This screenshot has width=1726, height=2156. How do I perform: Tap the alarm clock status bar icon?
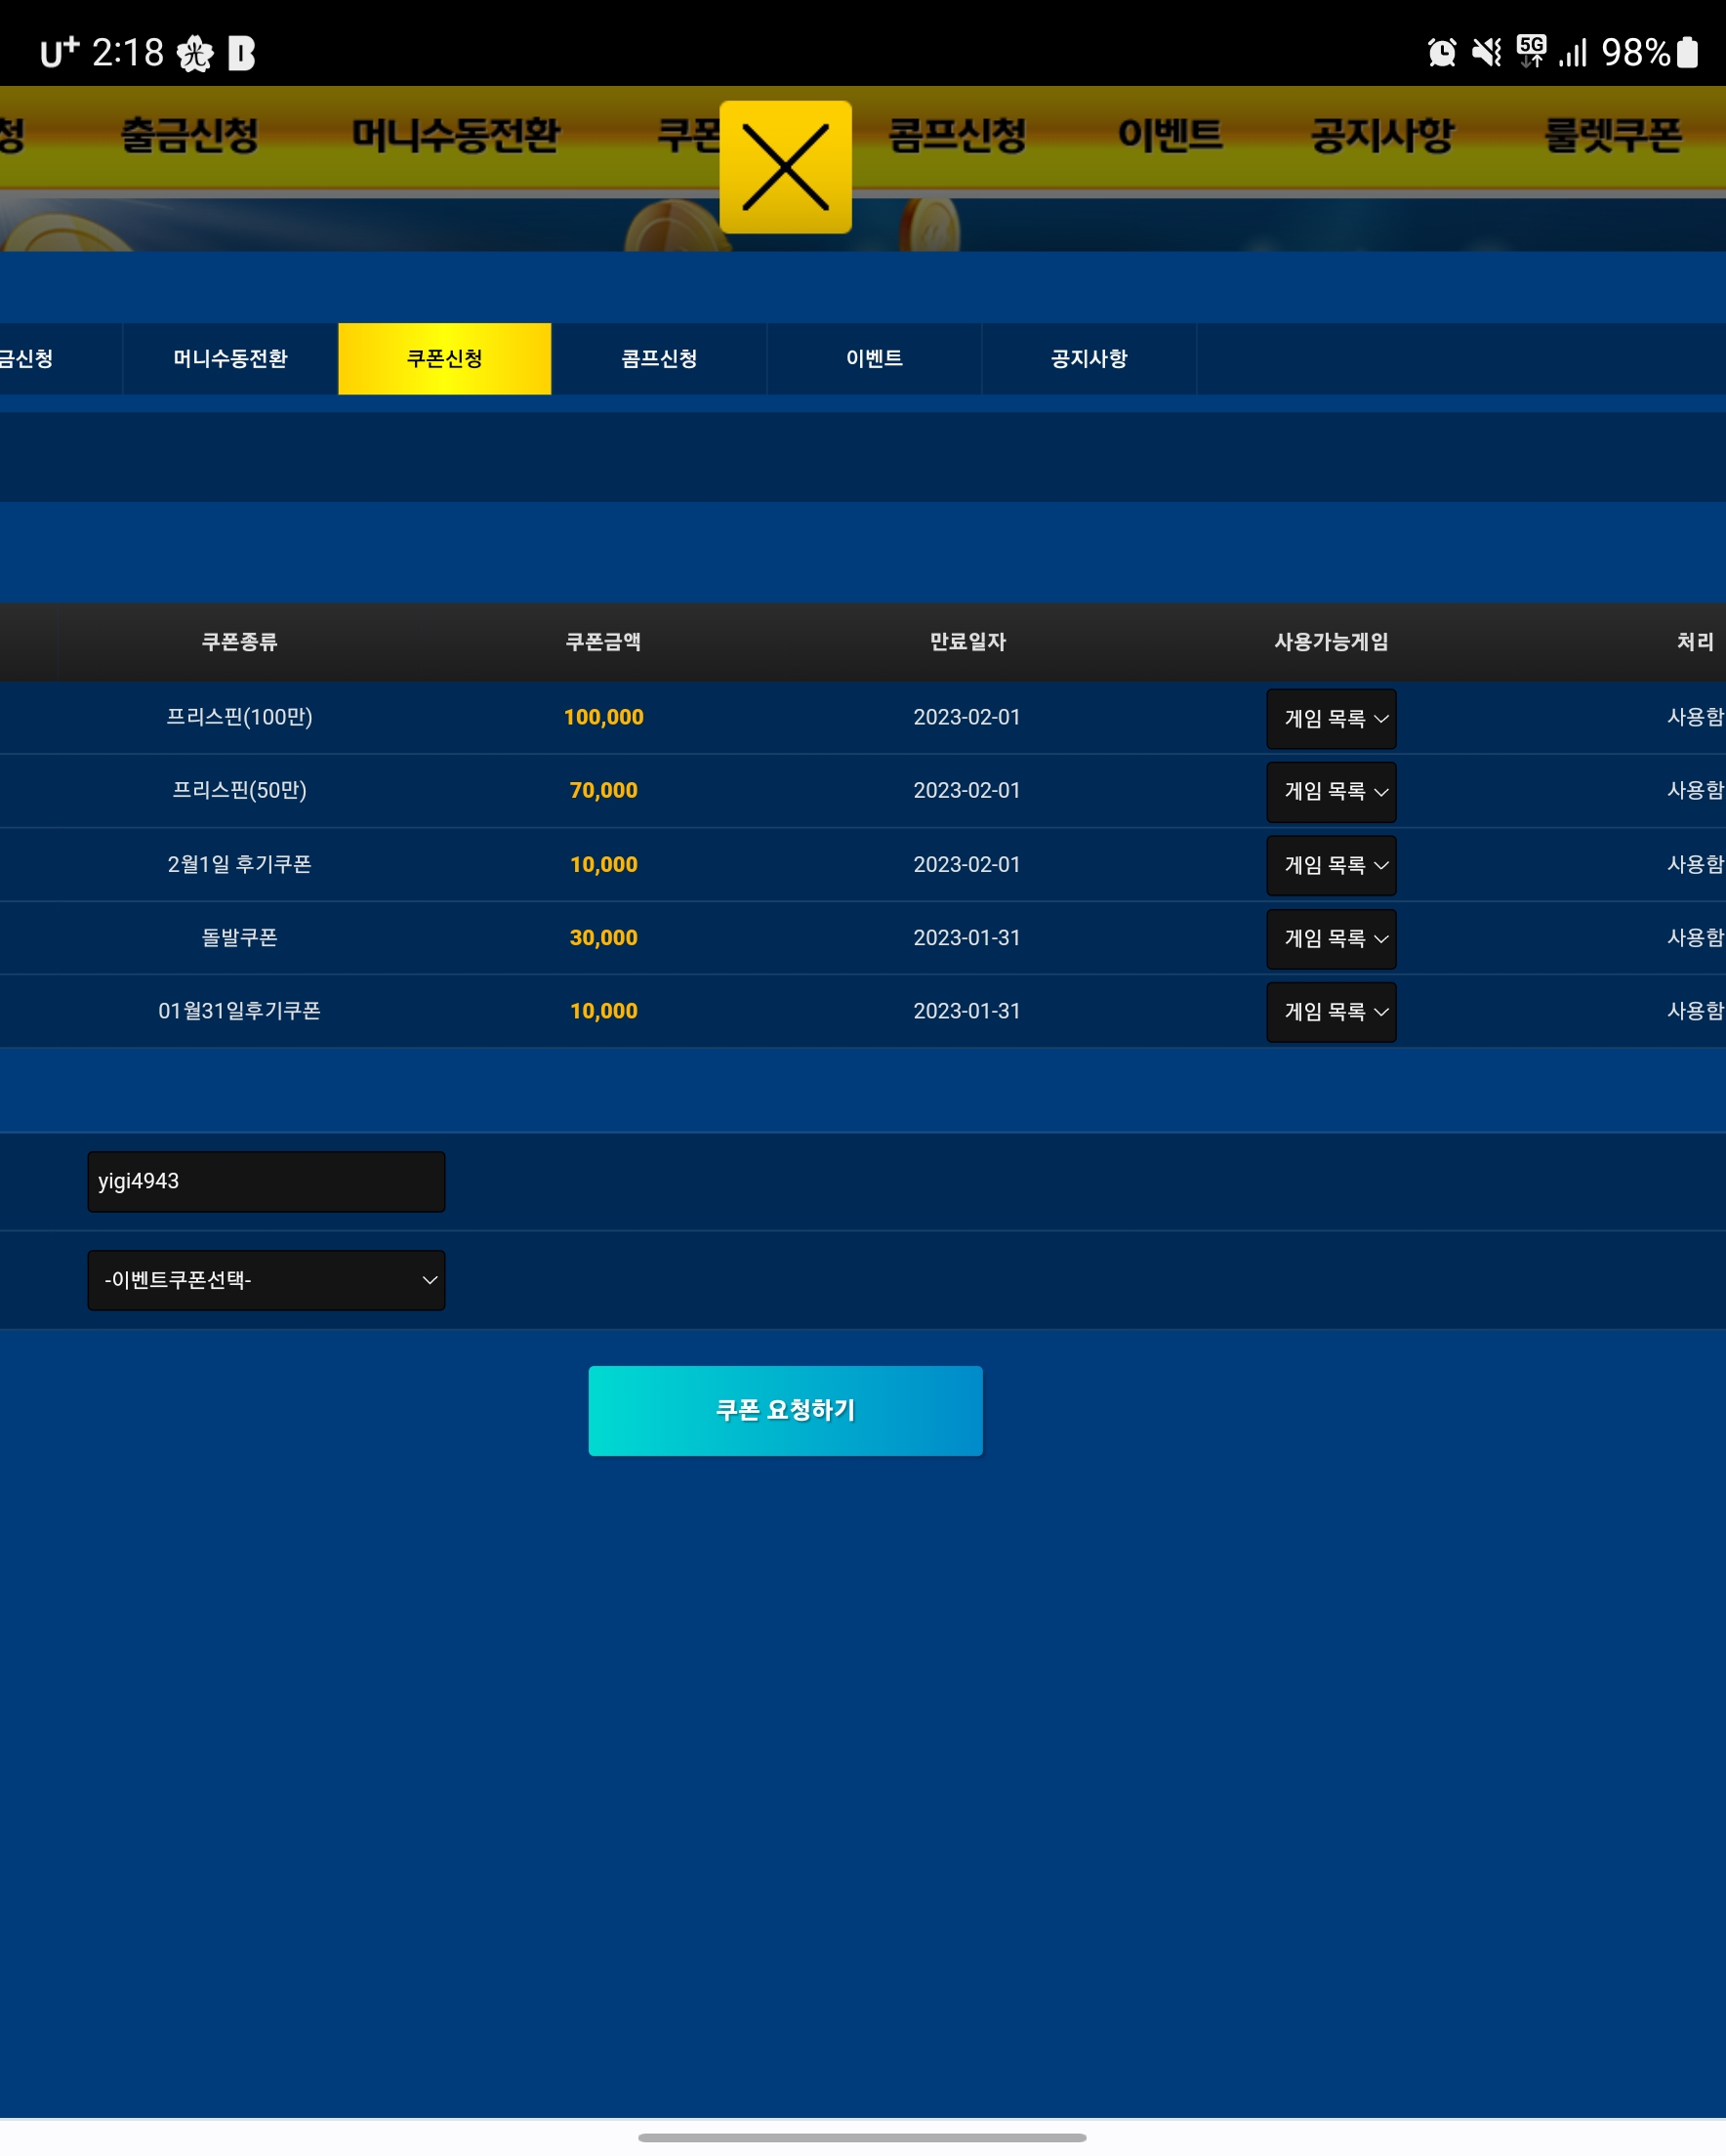tap(1441, 52)
